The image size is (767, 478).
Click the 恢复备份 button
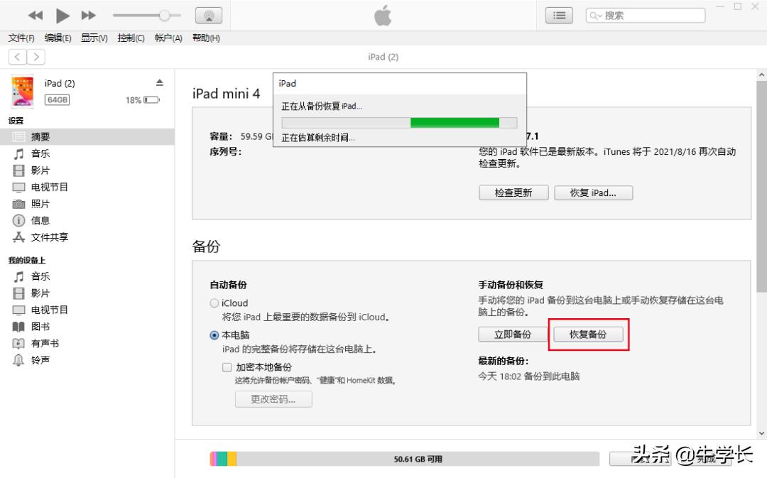point(589,334)
